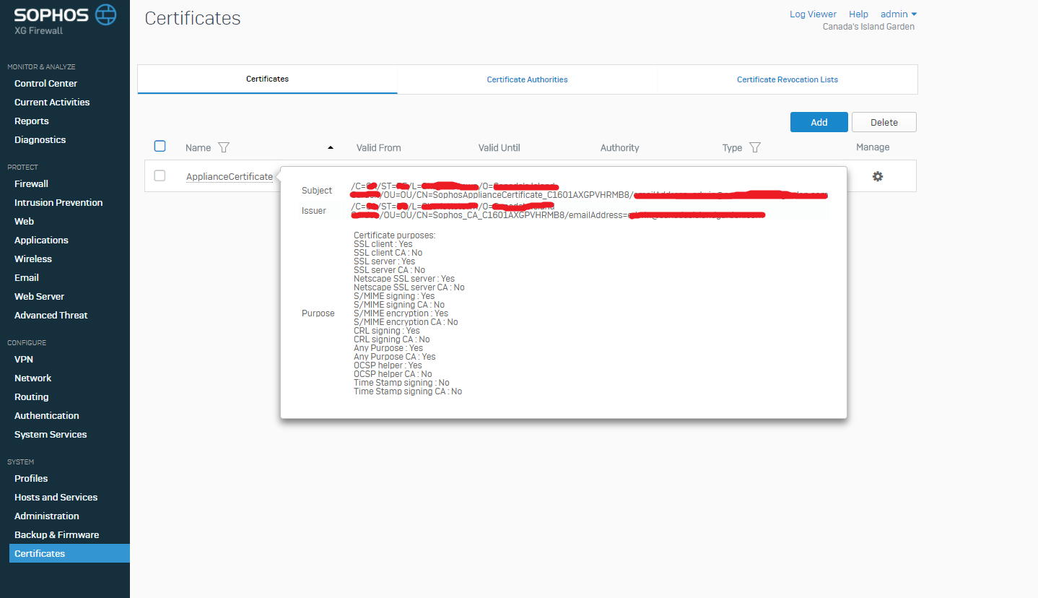1038x598 pixels.
Task: Click the ApplianceCertificate name link
Action: tap(230, 176)
